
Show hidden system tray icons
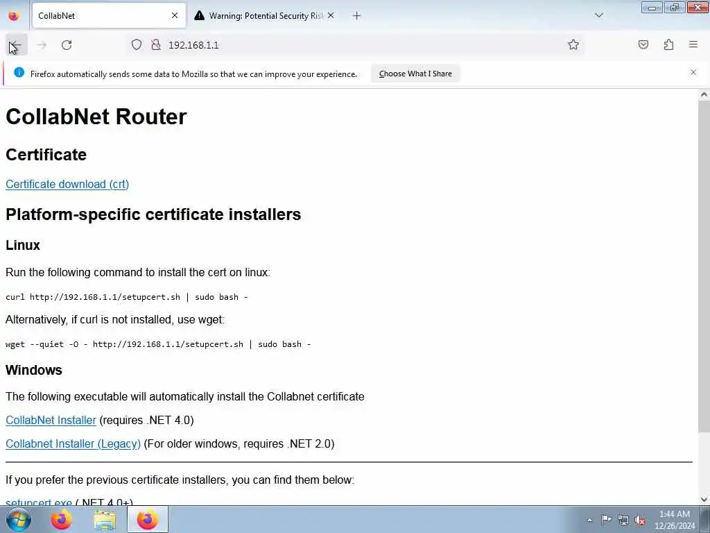589,520
